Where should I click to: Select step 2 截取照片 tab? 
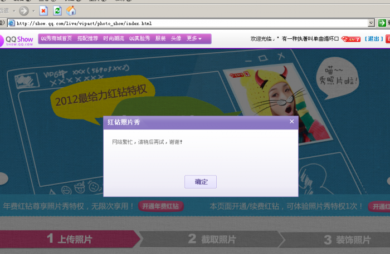[x=212, y=240]
